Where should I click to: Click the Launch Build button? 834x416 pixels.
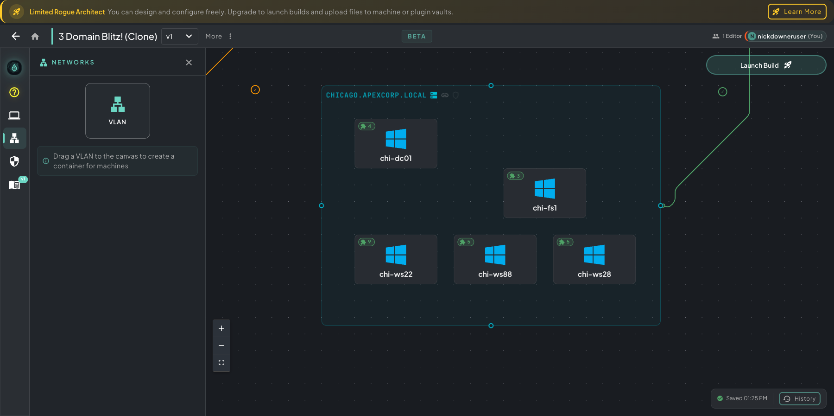(766, 65)
